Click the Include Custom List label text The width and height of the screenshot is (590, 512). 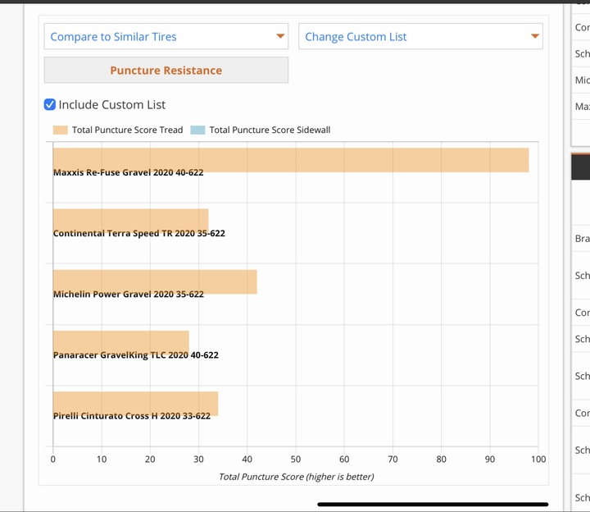click(x=111, y=105)
